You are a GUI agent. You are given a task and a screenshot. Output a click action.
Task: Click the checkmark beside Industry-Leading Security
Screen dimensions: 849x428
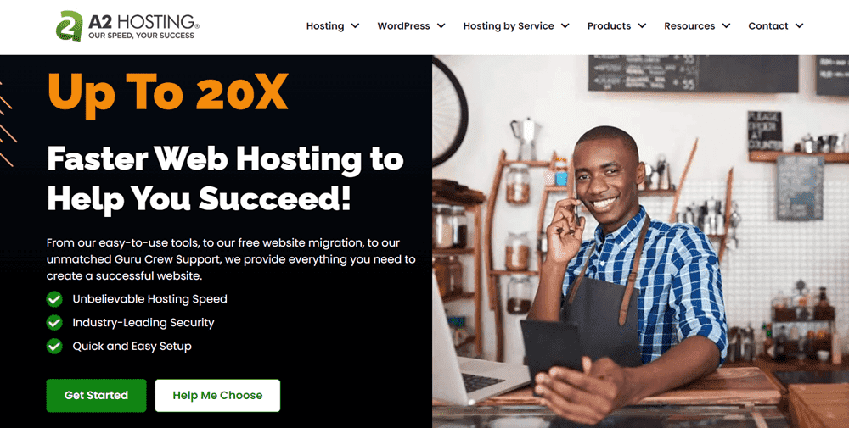(54, 323)
